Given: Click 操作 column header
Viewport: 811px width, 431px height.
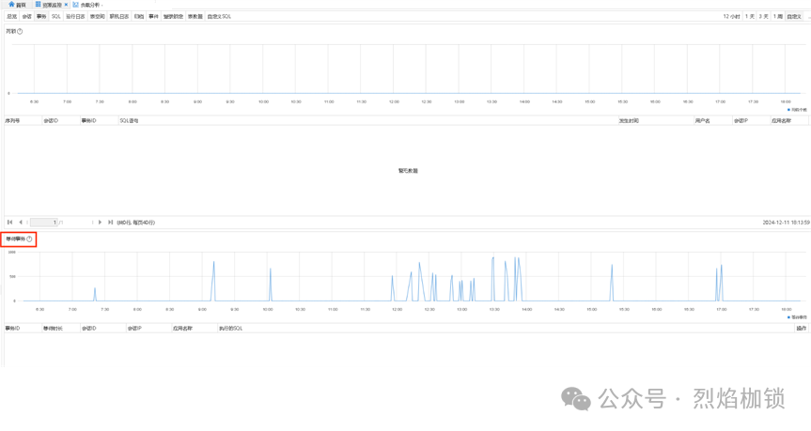Looking at the screenshot, I should coord(802,328).
